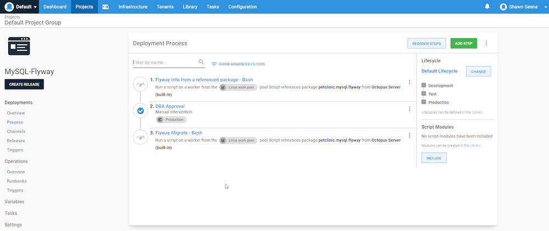Open the Configuration tab
This screenshot has height=231, width=549.
[x=243, y=7]
